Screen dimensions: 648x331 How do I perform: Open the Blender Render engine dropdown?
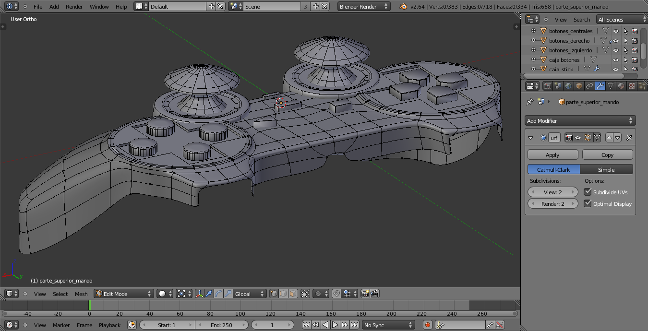click(364, 7)
